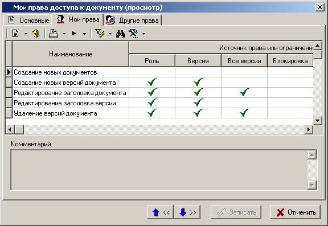
Task: Click the new document toolbar icon
Action: point(15,34)
